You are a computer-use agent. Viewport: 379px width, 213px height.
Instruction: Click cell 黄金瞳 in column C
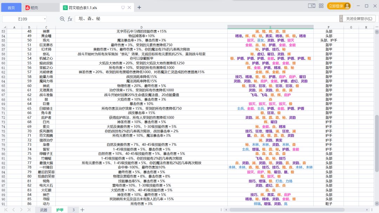click(46, 36)
